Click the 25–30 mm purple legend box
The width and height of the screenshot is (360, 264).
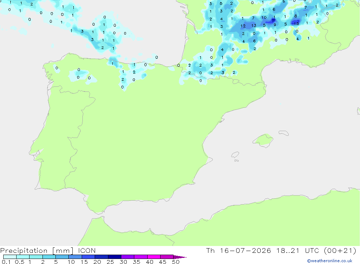pos(114,257)
